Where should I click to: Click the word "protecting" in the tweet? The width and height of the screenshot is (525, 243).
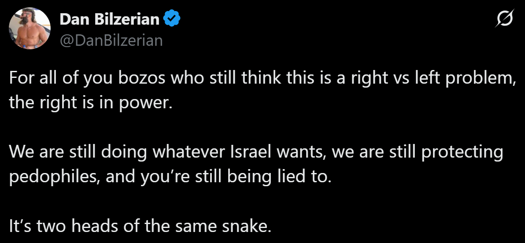click(466, 153)
